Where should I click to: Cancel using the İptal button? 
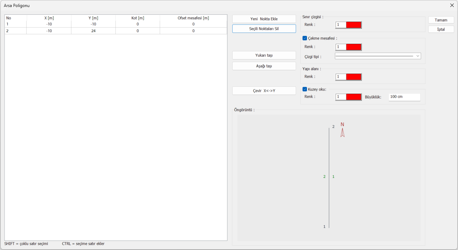click(441, 29)
